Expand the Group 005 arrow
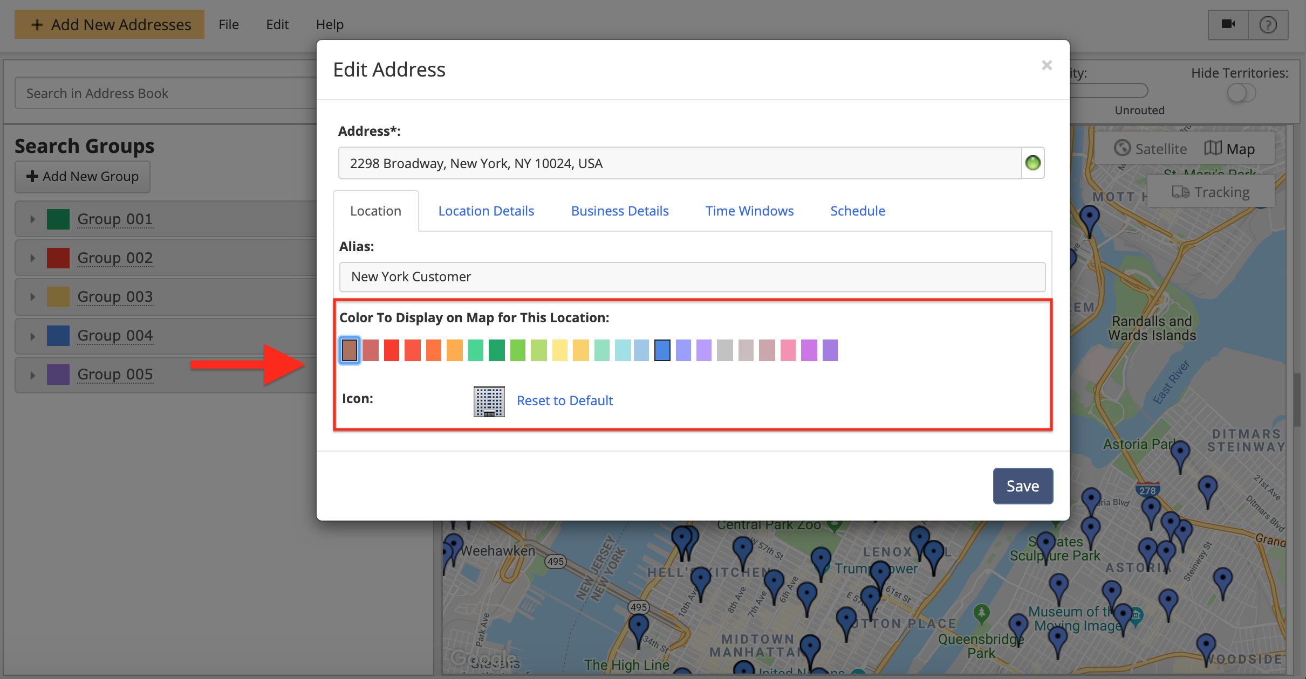 pyautogui.click(x=33, y=375)
